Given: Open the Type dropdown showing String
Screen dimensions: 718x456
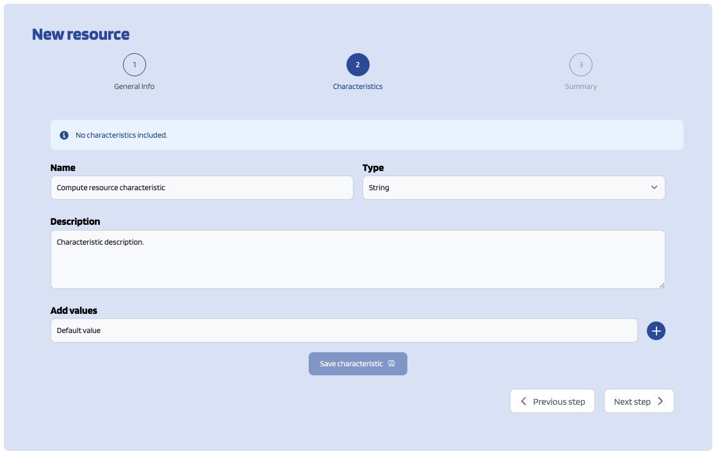Looking at the screenshot, I should [x=506, y=188].
